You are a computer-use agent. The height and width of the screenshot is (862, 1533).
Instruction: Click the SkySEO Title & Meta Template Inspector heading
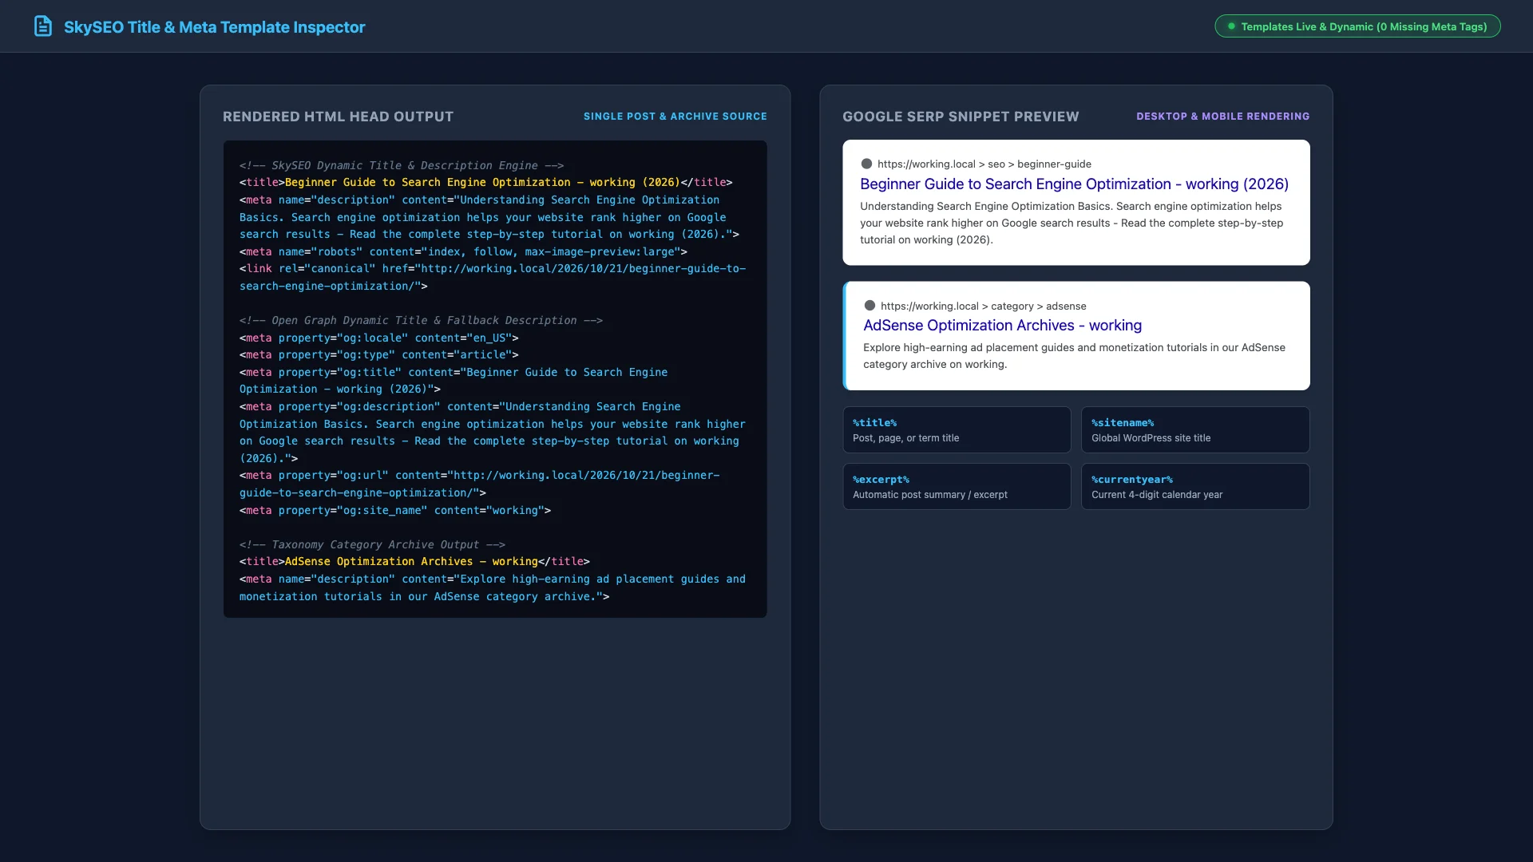pos(214,27)
